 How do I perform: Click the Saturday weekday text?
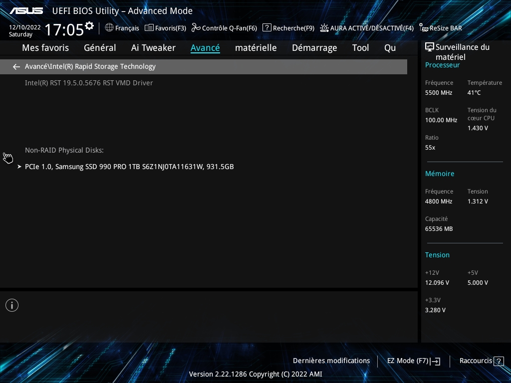(x=20, y=34)
